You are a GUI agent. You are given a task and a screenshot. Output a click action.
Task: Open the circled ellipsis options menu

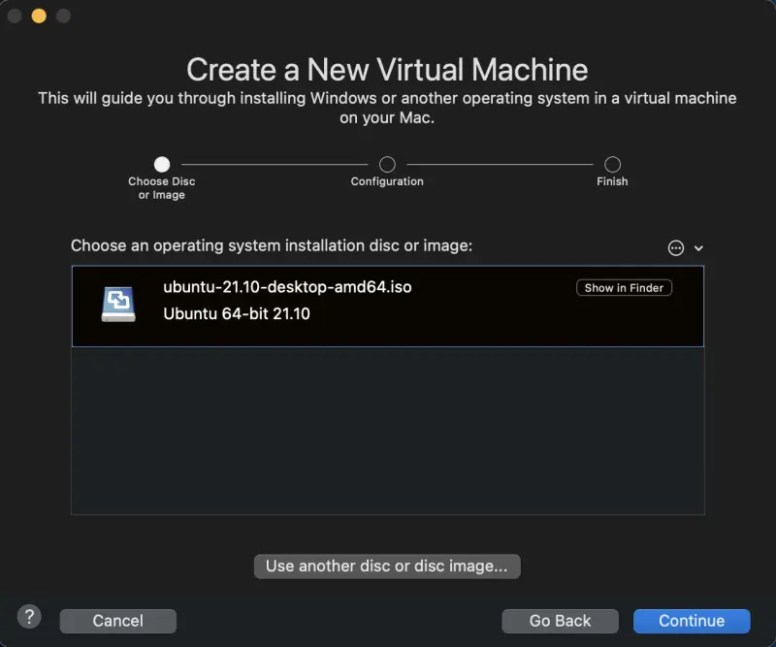tap(674, 247)
